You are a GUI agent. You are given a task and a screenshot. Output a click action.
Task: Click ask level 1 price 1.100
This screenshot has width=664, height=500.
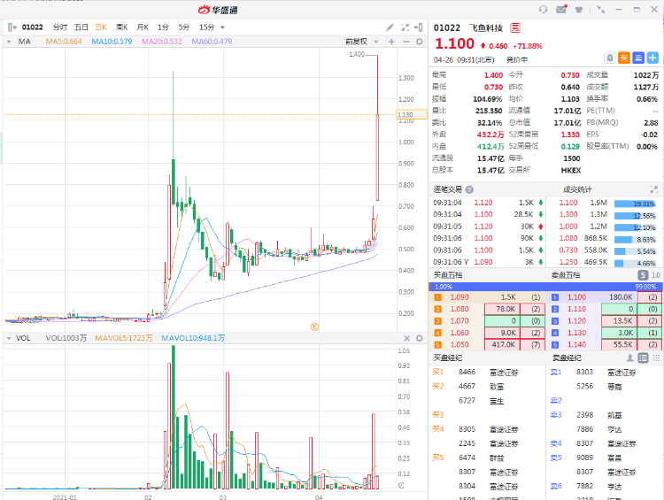click(576, 297)
